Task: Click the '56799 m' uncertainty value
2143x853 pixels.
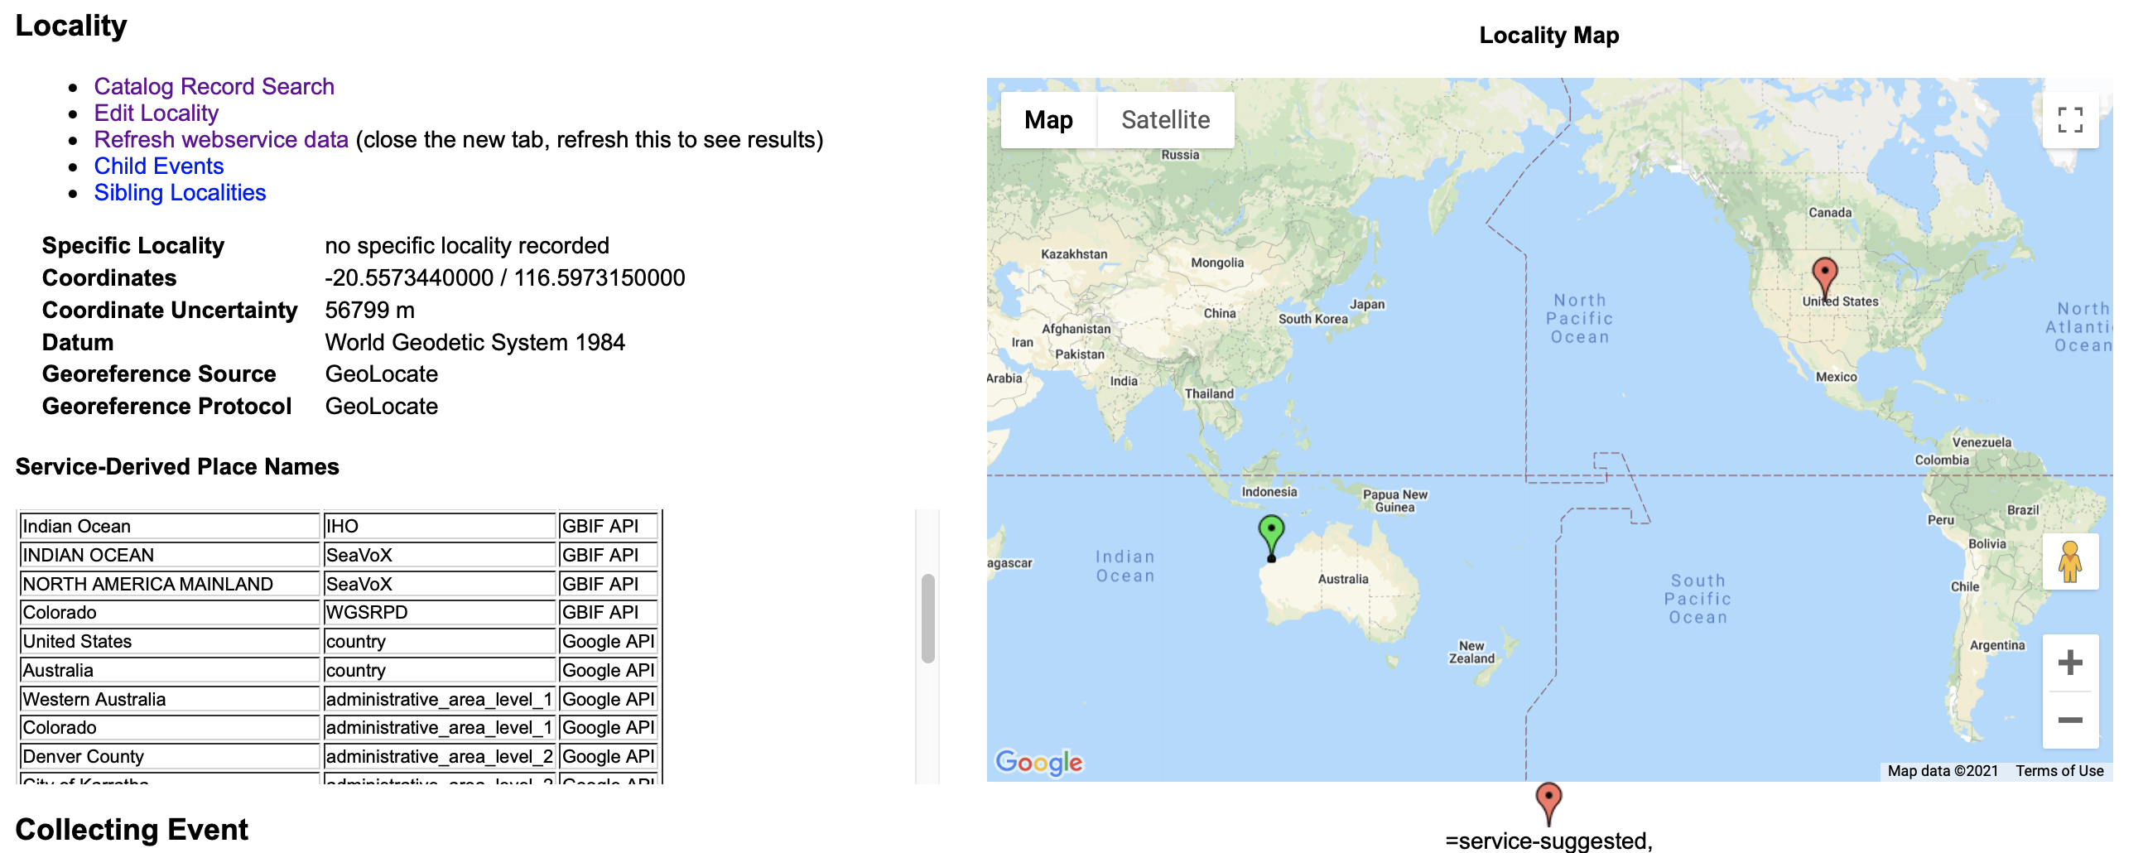Action: 369,311
